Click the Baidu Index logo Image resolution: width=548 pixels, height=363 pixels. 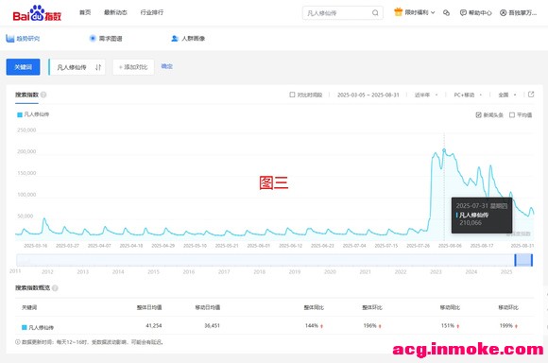click(x=37, y=13)
